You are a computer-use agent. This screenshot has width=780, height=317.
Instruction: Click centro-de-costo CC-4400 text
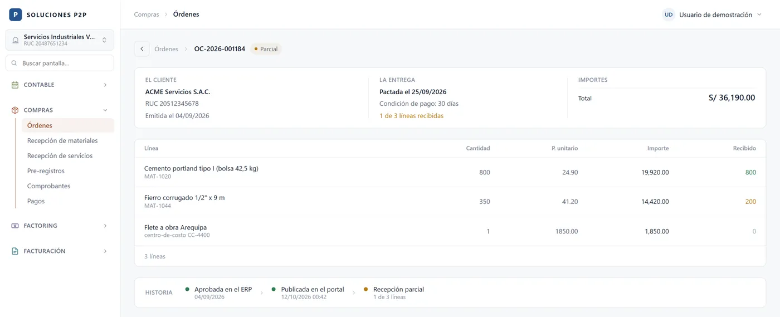coord(177,236)
